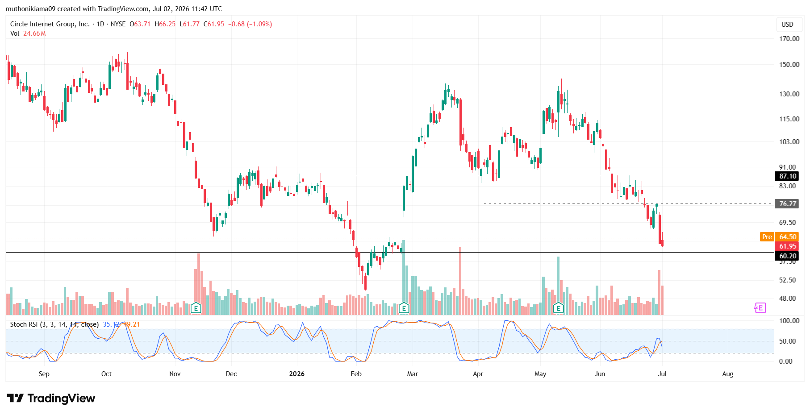Click the 48.00 price scale value
The width and height of the screenshot is (810, 415).
click(x=787, y=299)
